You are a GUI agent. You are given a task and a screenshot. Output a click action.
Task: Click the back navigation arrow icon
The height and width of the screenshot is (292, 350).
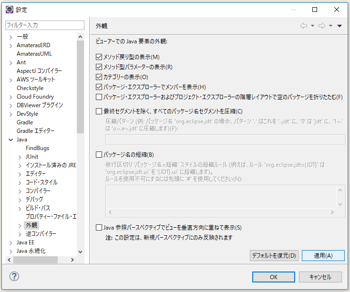pyautogui.click(x=304, y=26)
